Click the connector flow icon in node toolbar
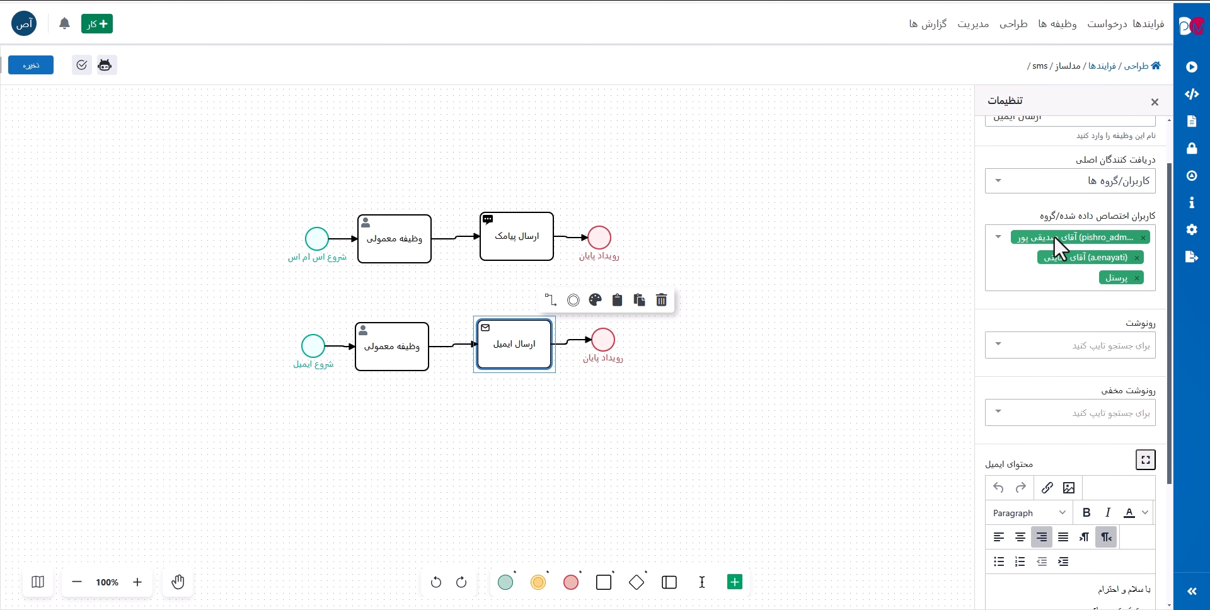The height and width of the screenshot is (610, 1210). click(x=550, y=300)
